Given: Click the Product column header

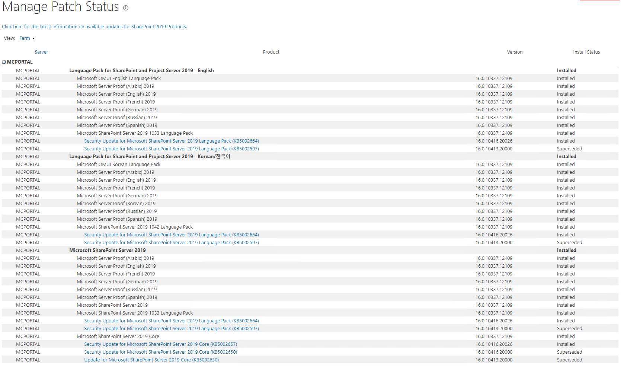Looking at the screenshot, I should pos(271,52).
